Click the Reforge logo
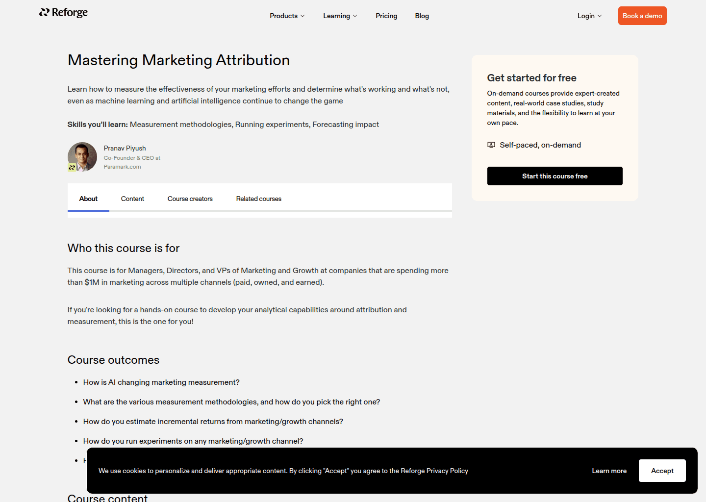Image resolution: width=706 pixels, height=502 pixels. (63, 12)
